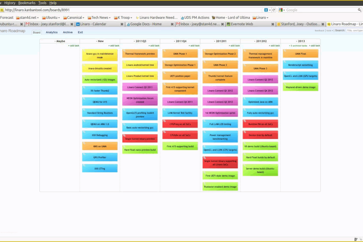Click the search magnifier in Google search bar
Image resolution: width=363 pixels, height=242 pixels.
(x=359, y=10)
